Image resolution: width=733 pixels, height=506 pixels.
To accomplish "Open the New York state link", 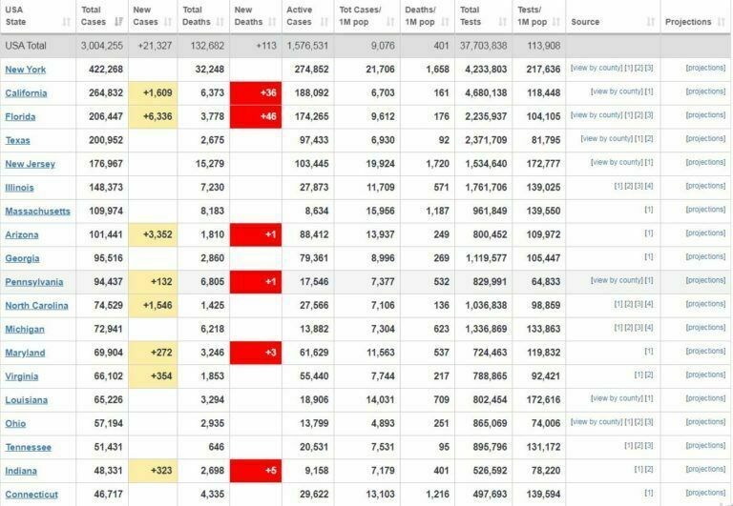I will click(26, 70).
